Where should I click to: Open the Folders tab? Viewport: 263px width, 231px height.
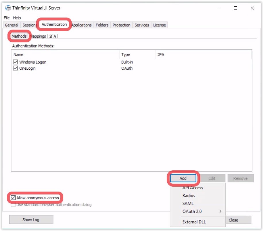coord(102,25)
